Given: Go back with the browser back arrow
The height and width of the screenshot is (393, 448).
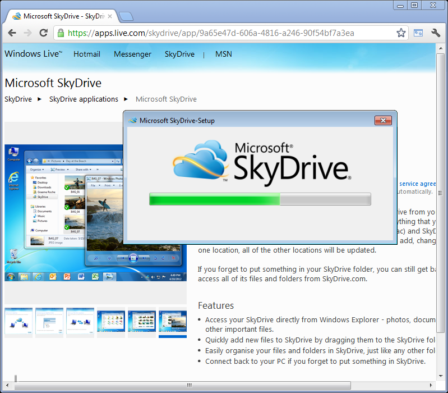Looking at the screenshot, I should pyautogui.click(x=12, y=33).
